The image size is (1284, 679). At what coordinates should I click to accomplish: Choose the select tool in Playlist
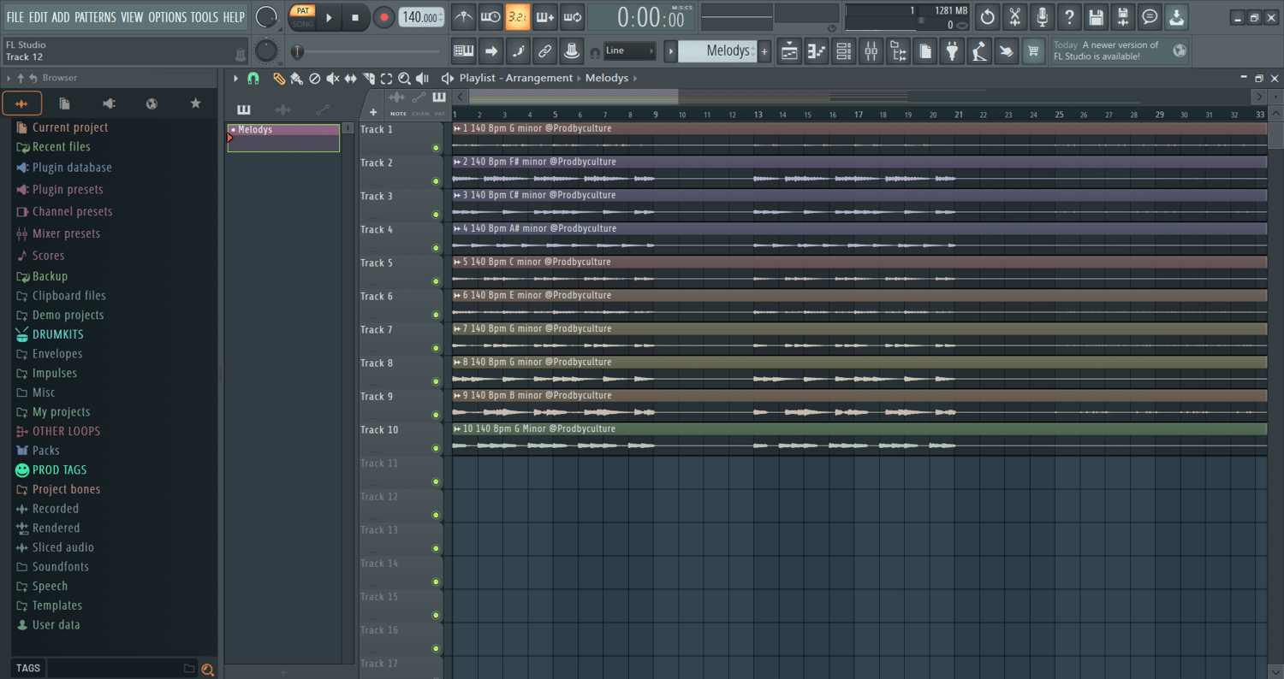(x=386, y=79)
